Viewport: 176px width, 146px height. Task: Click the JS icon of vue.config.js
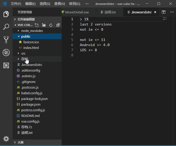tap(18, 121)
